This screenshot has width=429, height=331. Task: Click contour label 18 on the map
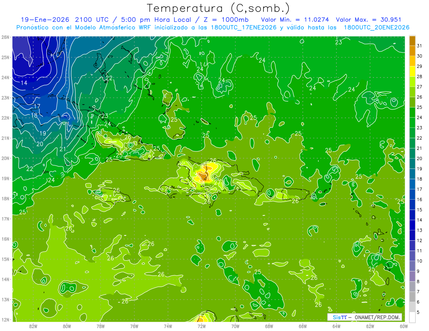pos(34,115)
